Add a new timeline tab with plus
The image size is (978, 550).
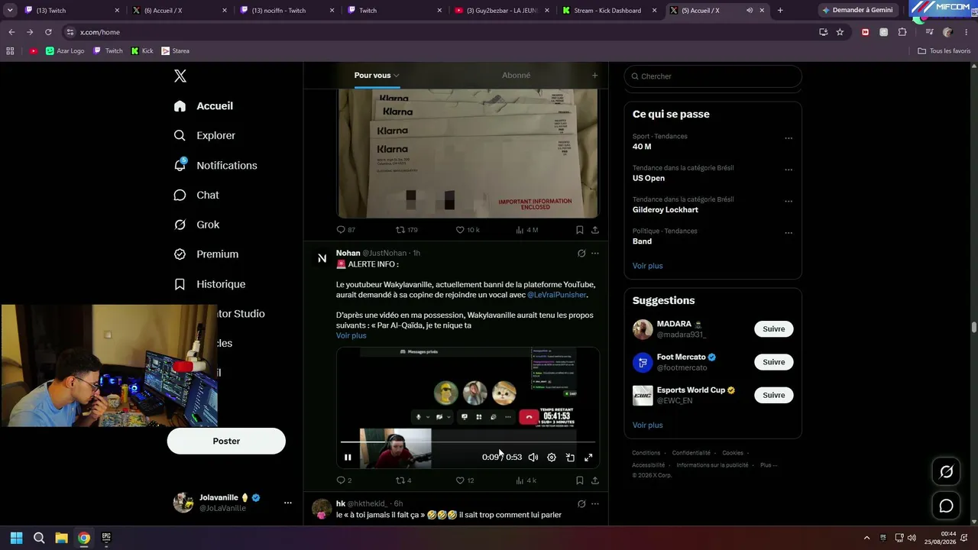tap(595, 75)
